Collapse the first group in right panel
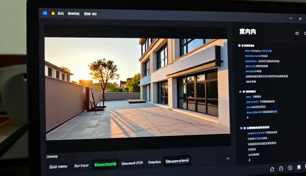This screenshot has height=176, width=306. [x=239, y=45]
